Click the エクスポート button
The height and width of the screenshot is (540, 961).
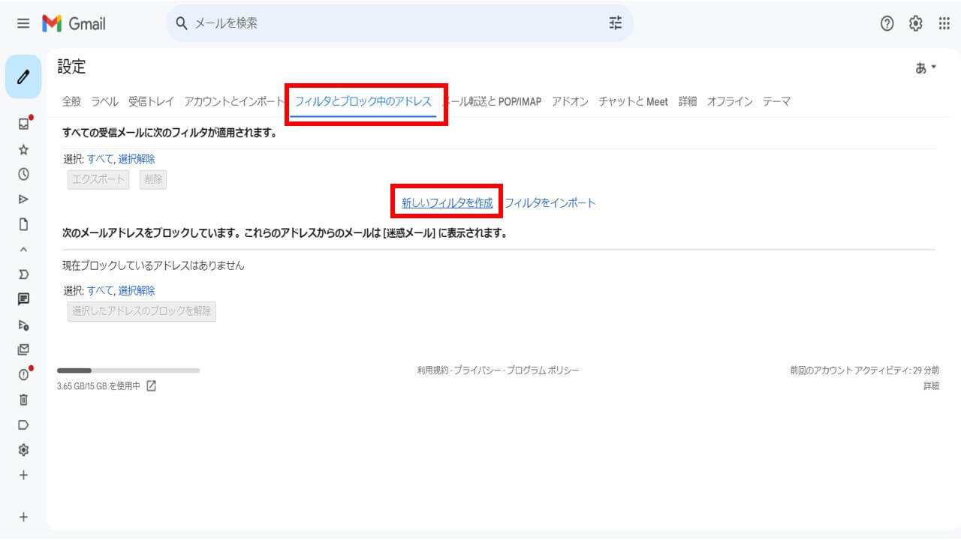tap(98, 180)
